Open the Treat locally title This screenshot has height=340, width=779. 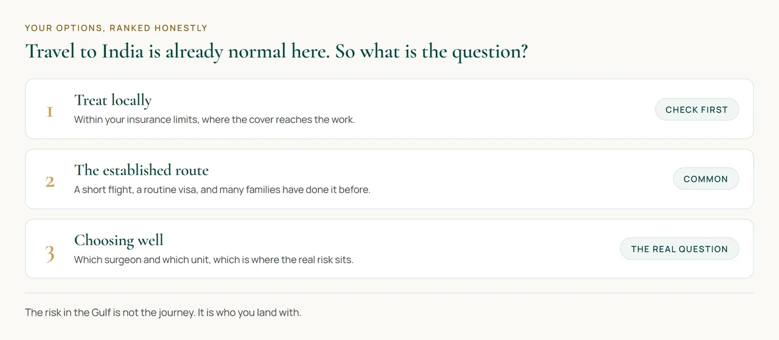click(x=113, y=101)
